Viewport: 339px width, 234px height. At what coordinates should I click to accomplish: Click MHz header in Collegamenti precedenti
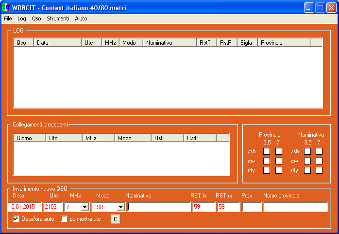click(x=99, y=138)
